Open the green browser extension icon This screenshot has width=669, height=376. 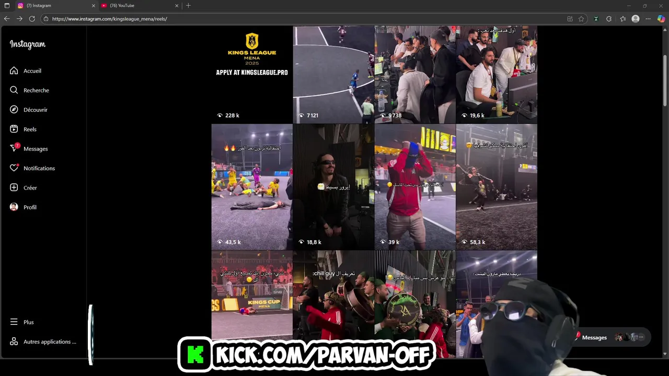tap(596, 19)
